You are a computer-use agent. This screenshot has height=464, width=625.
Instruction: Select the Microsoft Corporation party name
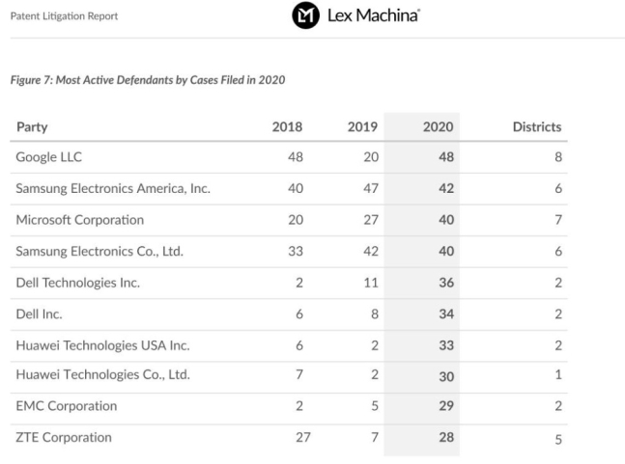click(79, 220)
